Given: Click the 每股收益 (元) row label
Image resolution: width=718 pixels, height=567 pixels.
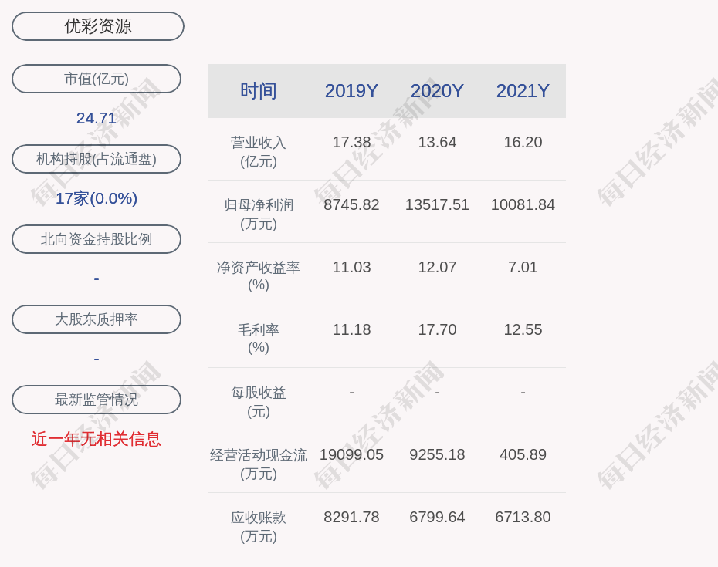Looking at the screenshot, I should coord(259,401).
